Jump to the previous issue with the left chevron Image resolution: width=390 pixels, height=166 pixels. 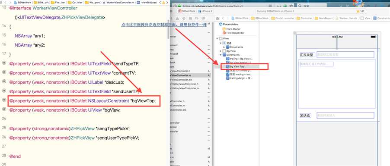tap(160, 3)
